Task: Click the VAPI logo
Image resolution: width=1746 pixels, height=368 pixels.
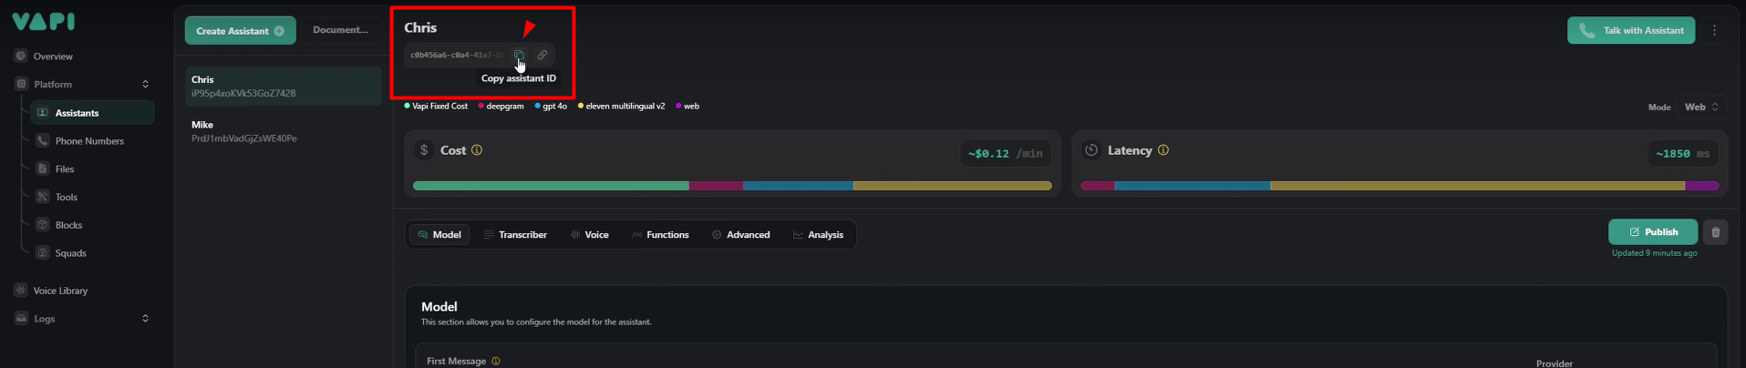Action: click(44, 21)
